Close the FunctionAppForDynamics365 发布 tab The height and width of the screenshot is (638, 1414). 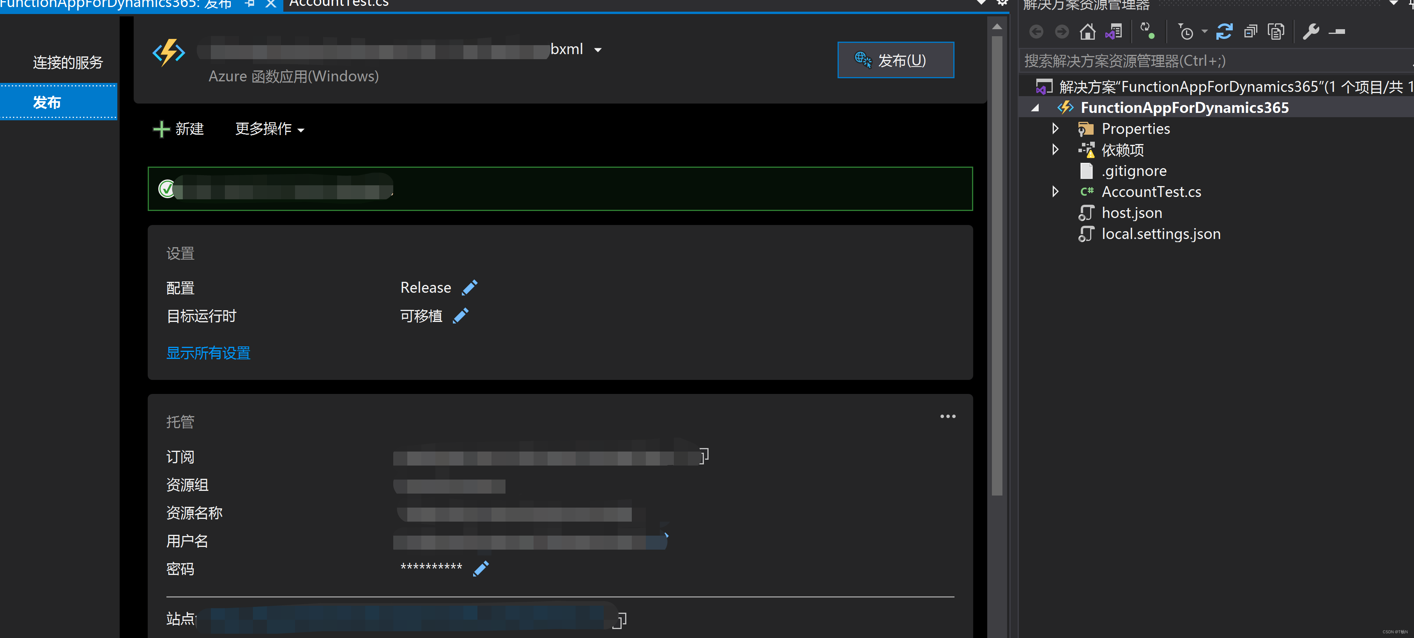coord(270,3)
